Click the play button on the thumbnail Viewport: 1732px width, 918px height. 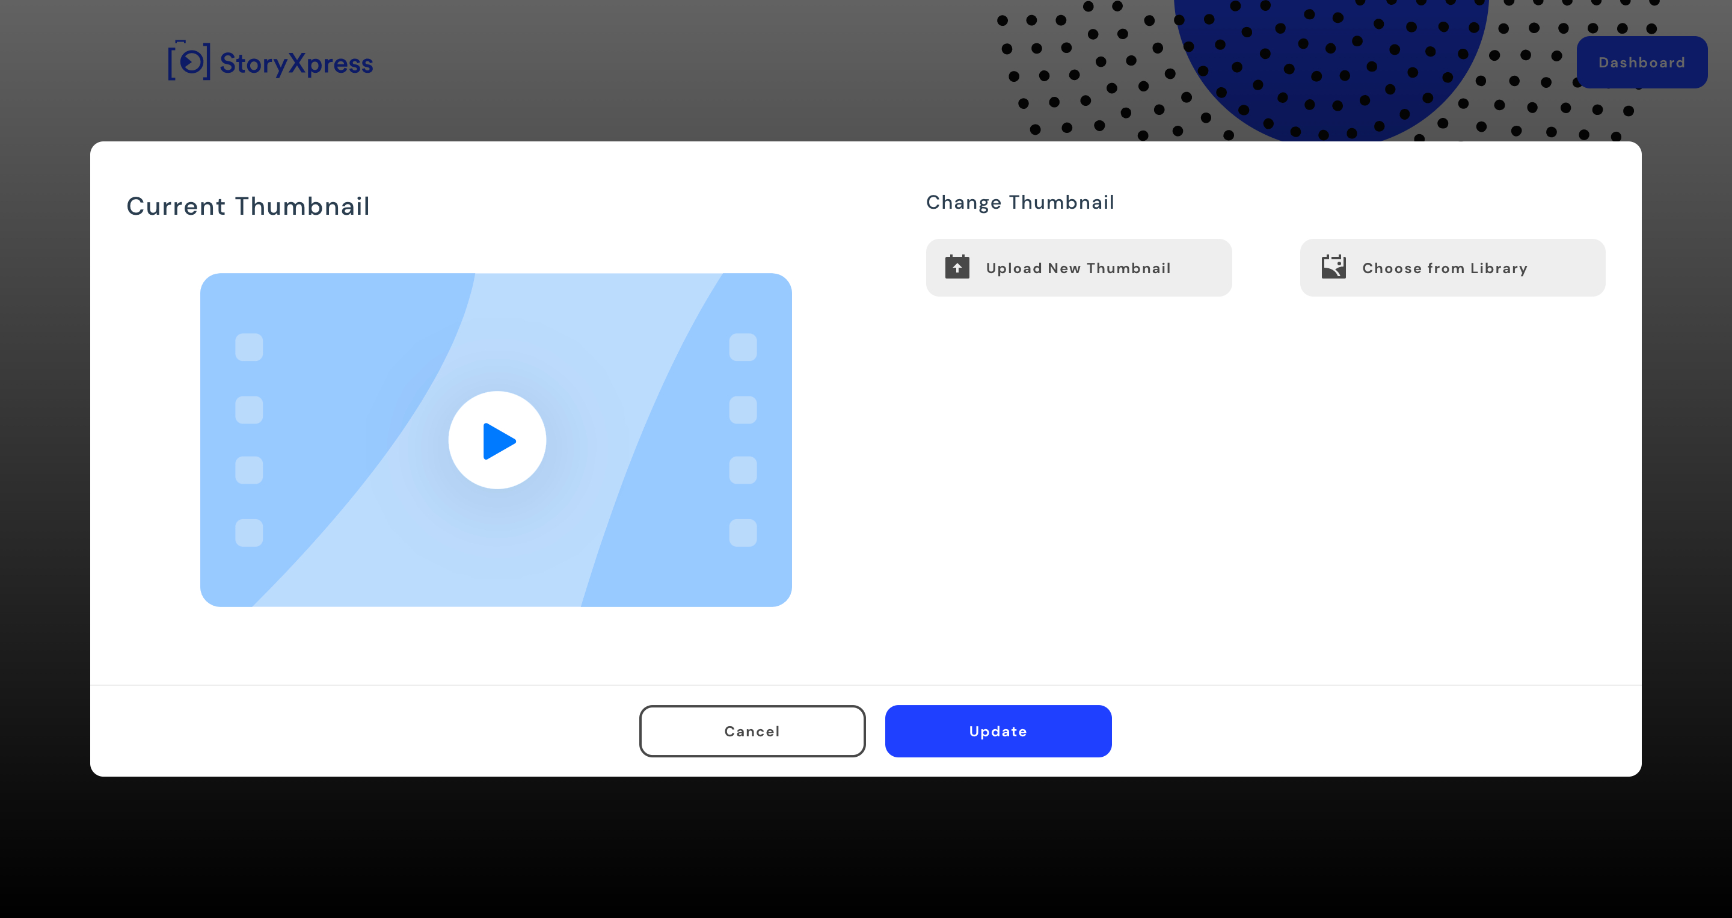point(497,440)
